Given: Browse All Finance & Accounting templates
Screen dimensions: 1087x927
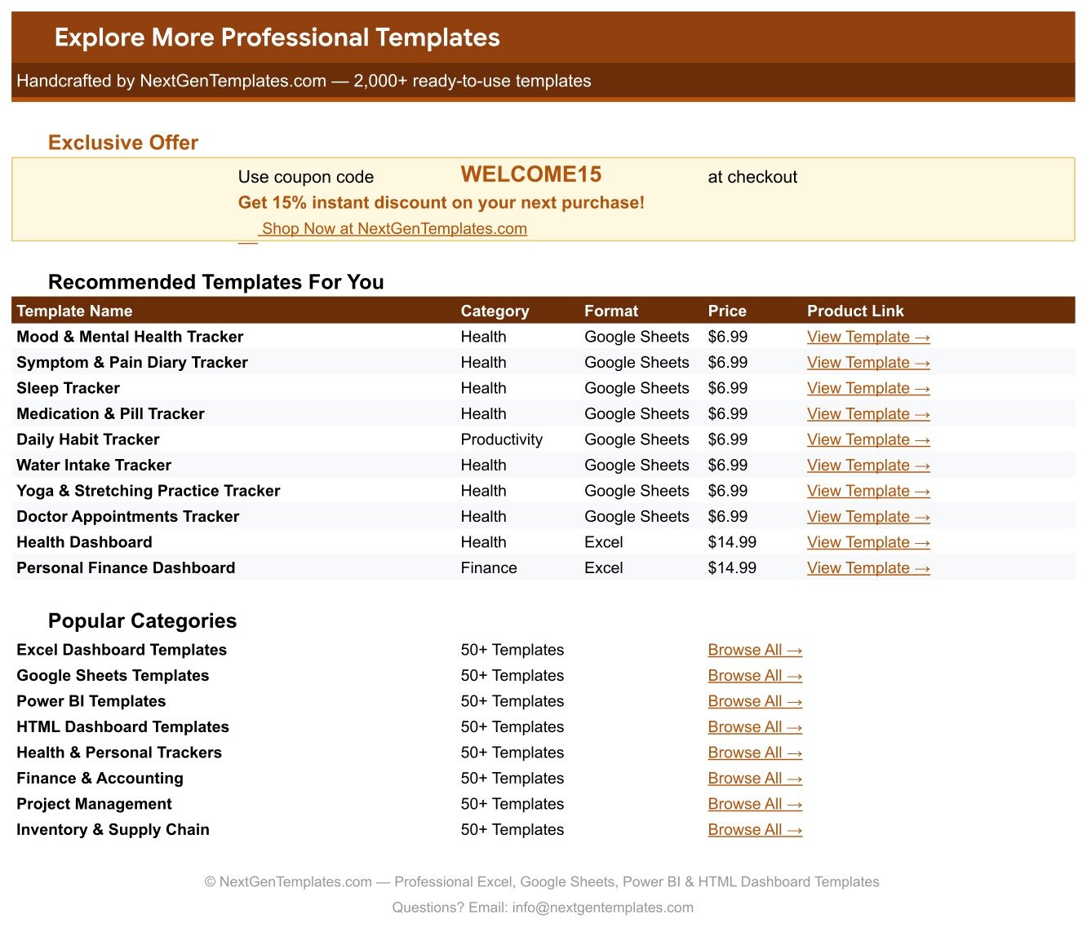Looking at the screenshot, I should pos(755,779).
